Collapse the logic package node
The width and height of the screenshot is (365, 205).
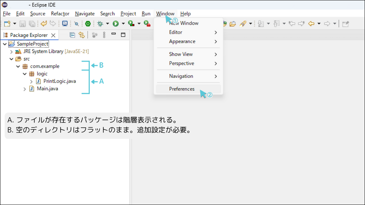(x=25, y=74)
